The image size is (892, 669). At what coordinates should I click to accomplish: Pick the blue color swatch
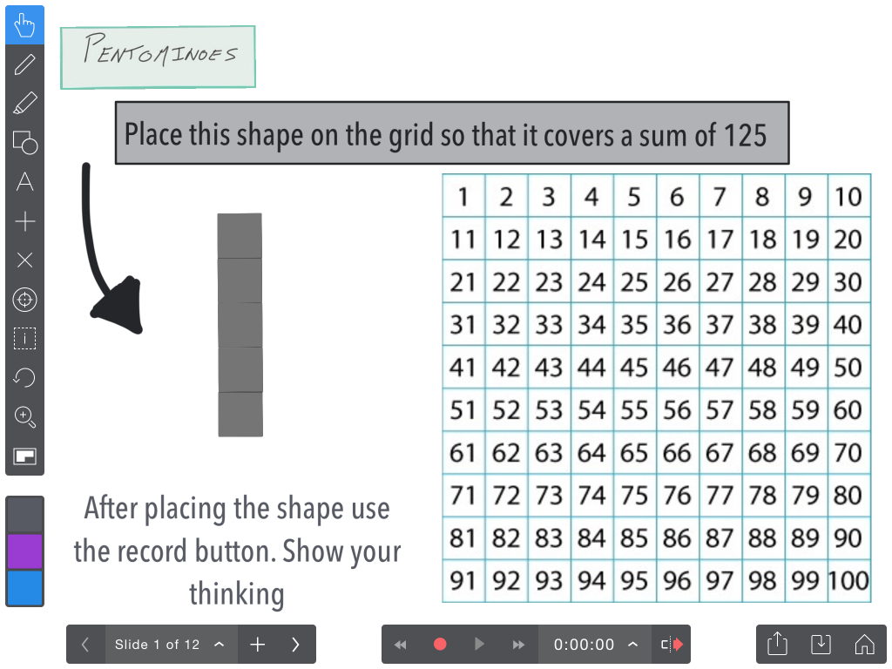[24, 588]
